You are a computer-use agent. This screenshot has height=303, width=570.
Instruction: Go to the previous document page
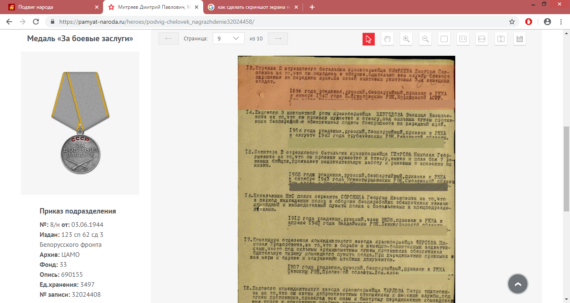(x=169, y=39)
